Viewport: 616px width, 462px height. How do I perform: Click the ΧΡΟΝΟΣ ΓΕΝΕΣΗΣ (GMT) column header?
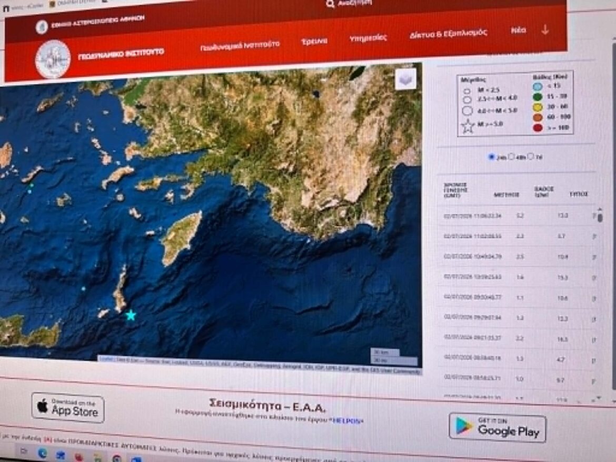point(456,189)
